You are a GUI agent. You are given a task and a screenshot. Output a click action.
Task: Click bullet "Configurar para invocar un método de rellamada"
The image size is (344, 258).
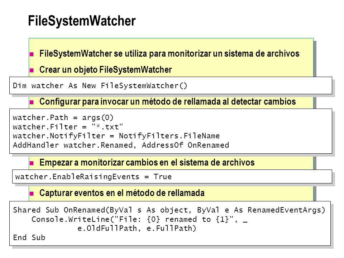coord(168,101)
